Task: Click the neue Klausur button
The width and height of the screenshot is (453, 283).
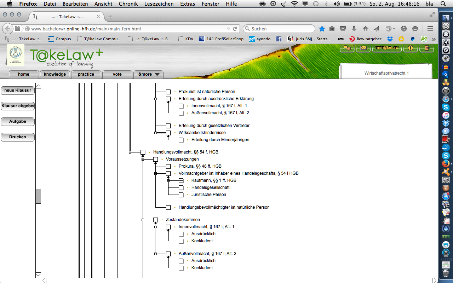Action: pos(18,91)
